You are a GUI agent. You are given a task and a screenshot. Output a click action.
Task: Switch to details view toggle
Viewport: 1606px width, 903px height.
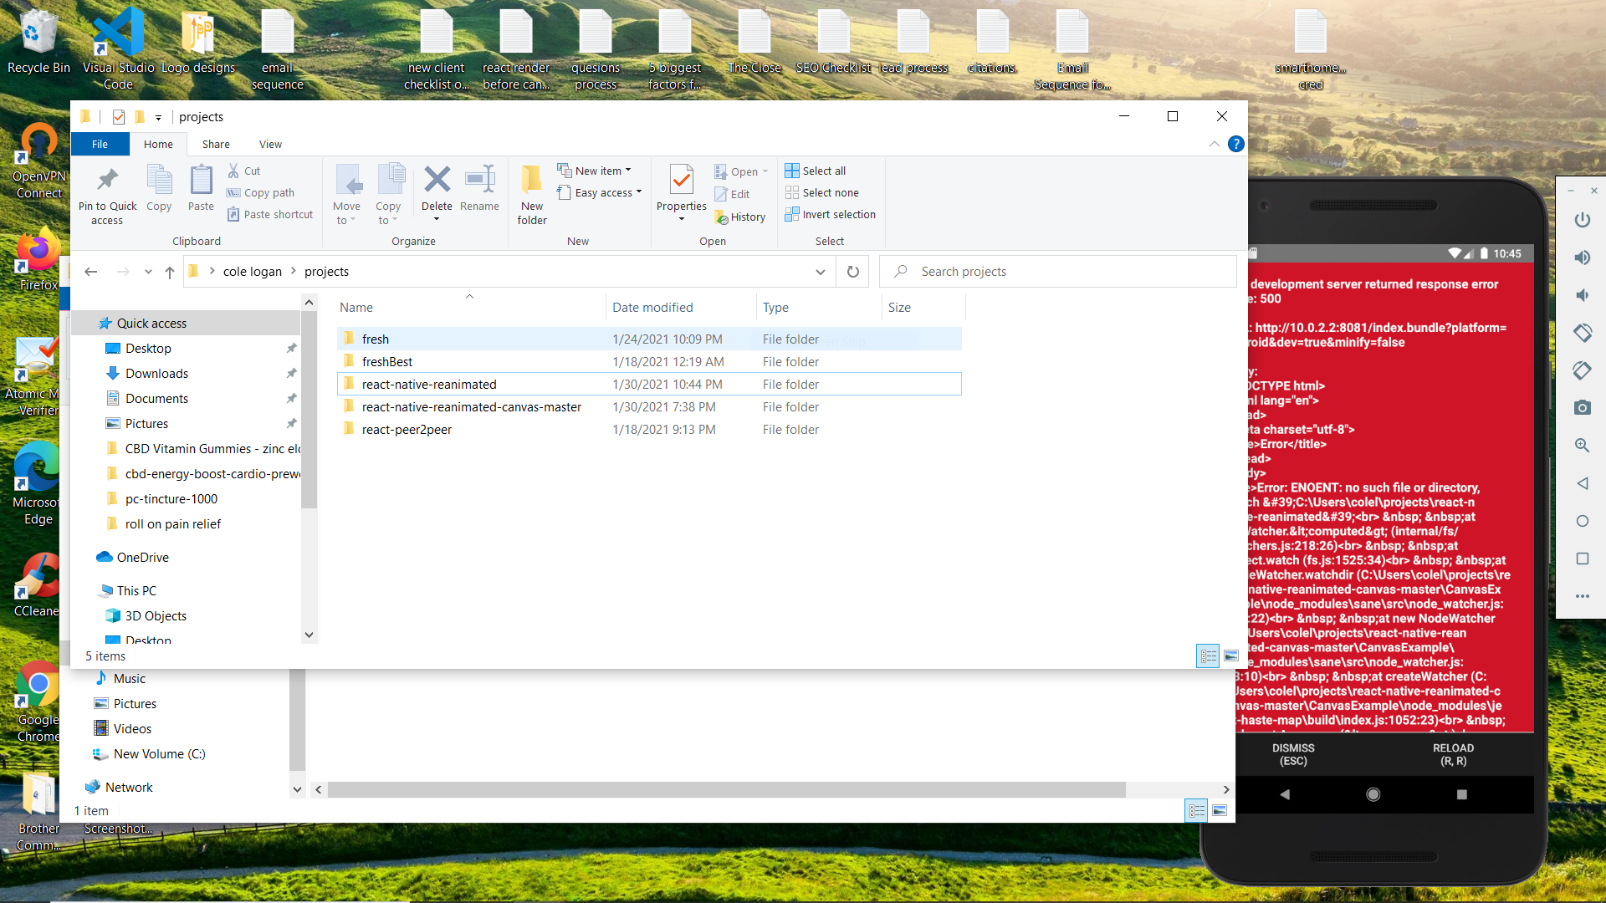point(1208,656)
